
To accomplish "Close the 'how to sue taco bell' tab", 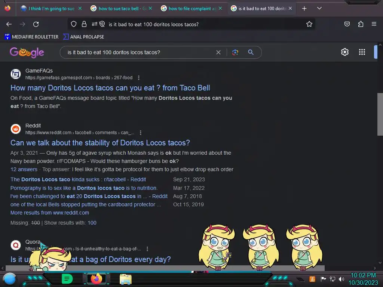I will pos(150,8).
